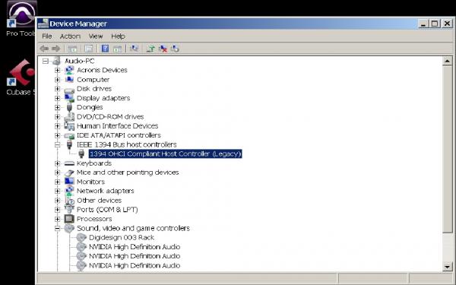Collapse the Audio-PC root node
The height and width of the screenshot is (285, 456).
coord(45,61)
